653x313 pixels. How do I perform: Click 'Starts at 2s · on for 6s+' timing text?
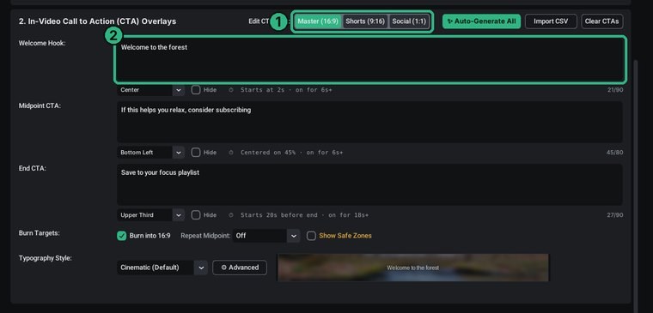tap(286, 90)
